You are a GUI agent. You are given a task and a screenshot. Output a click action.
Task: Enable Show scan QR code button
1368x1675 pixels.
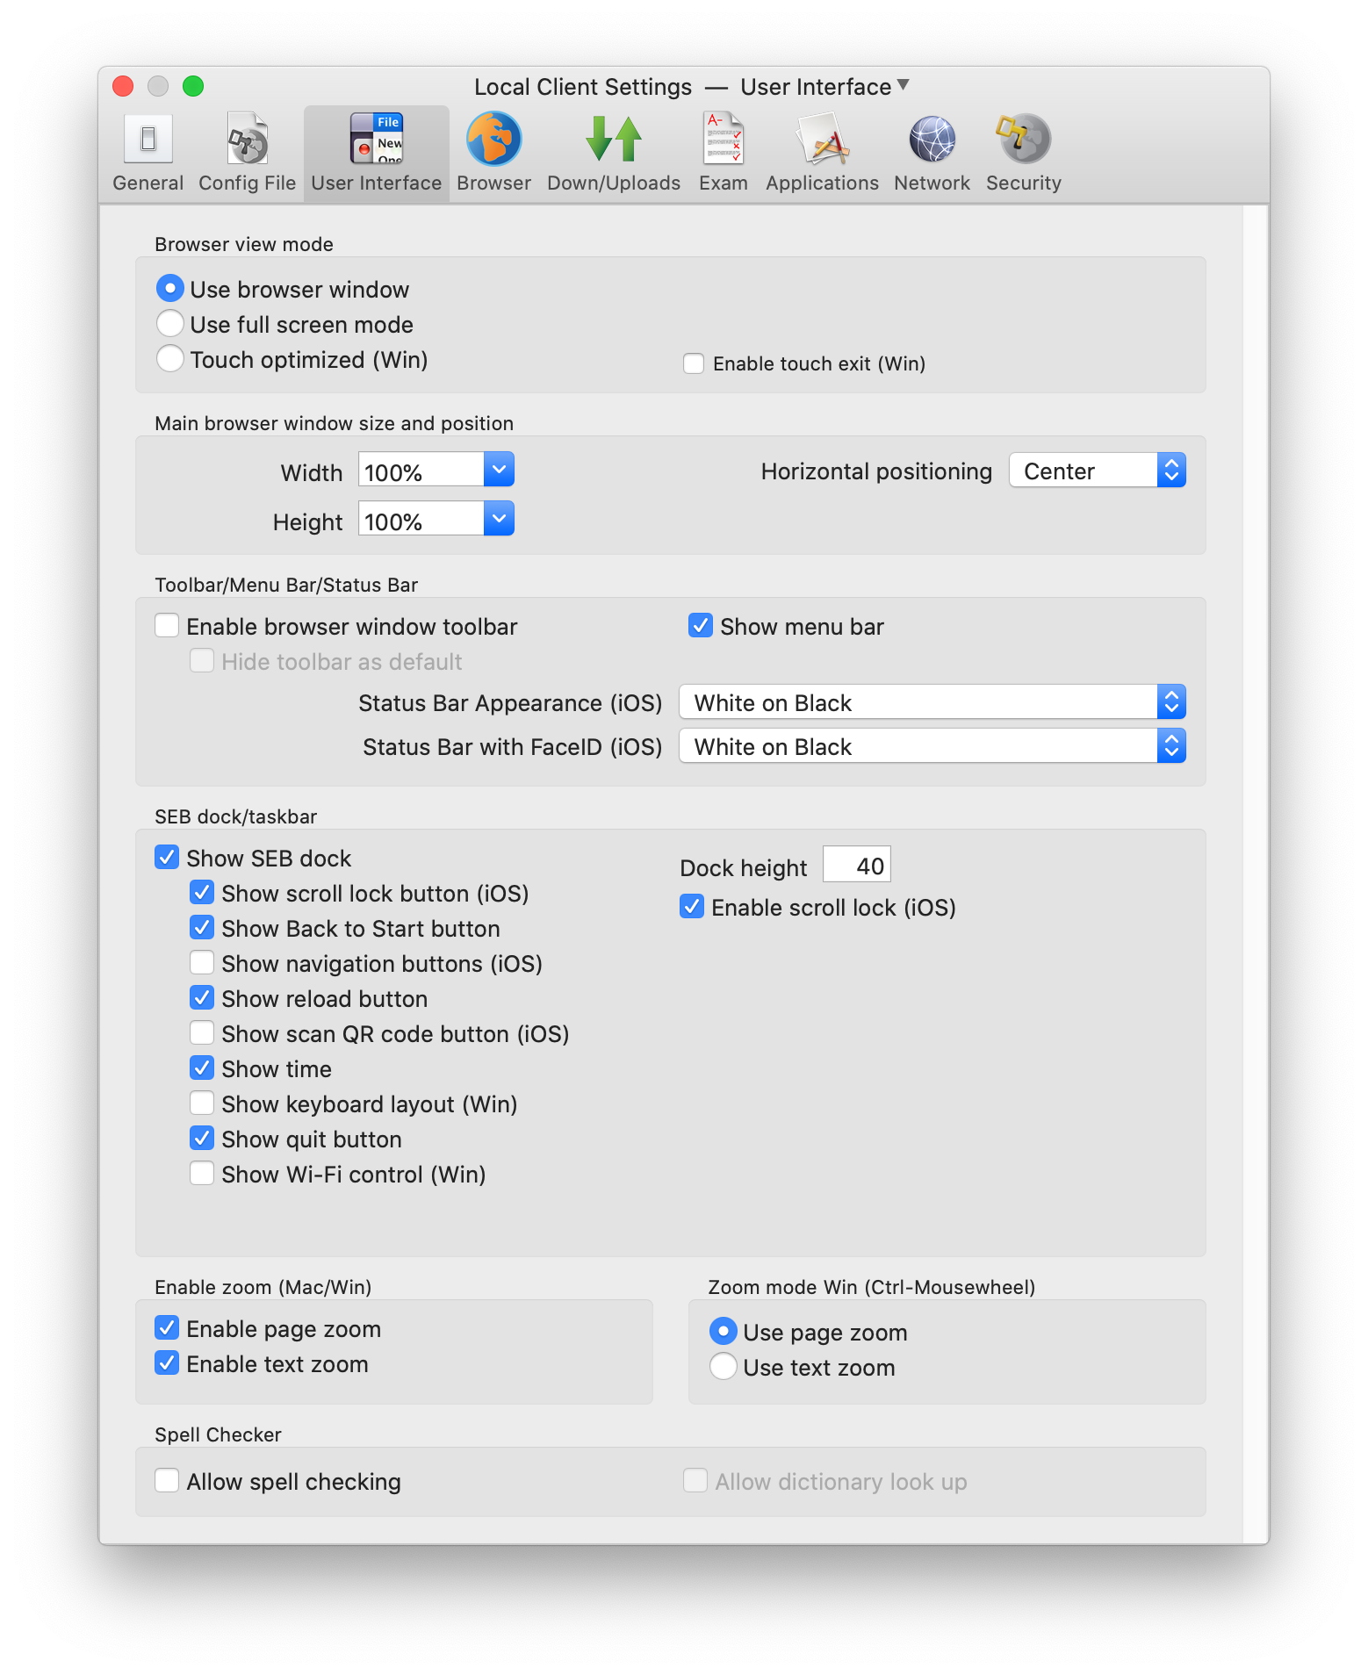[202, 1033]
